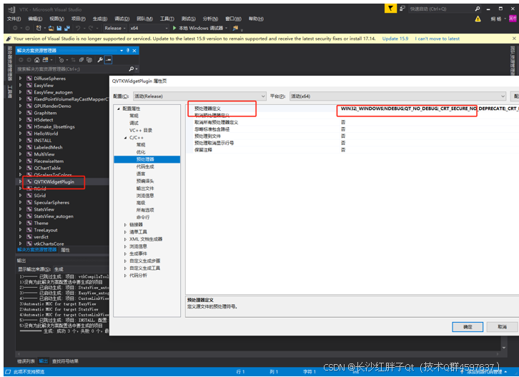Viewport: 519px width, 377px height.
Task: Click the Redo arrow in main toolbar
Action: [90, 28]
